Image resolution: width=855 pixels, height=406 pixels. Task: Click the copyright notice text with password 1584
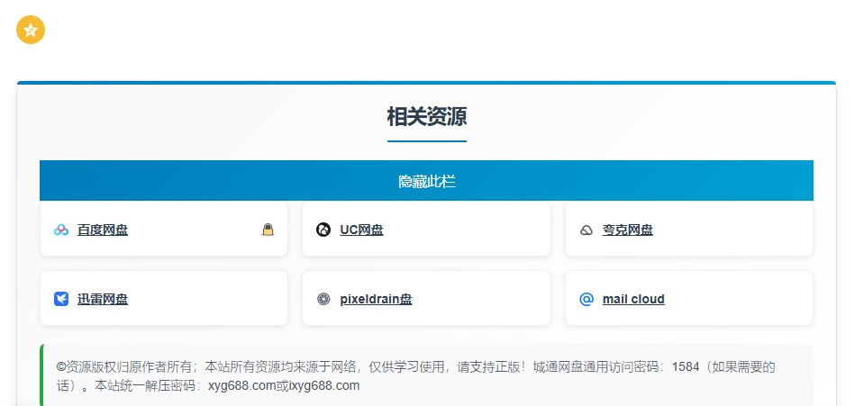pyautogui.click(x=415, y=376)
